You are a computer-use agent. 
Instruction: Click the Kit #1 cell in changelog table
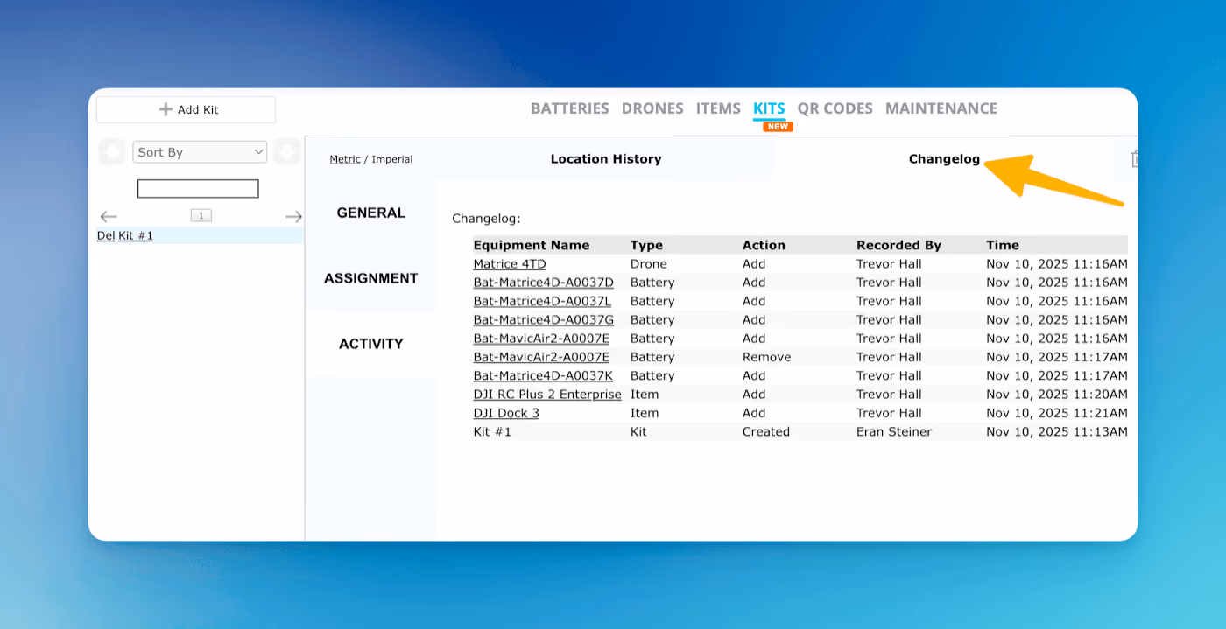[x=492, y=431]
